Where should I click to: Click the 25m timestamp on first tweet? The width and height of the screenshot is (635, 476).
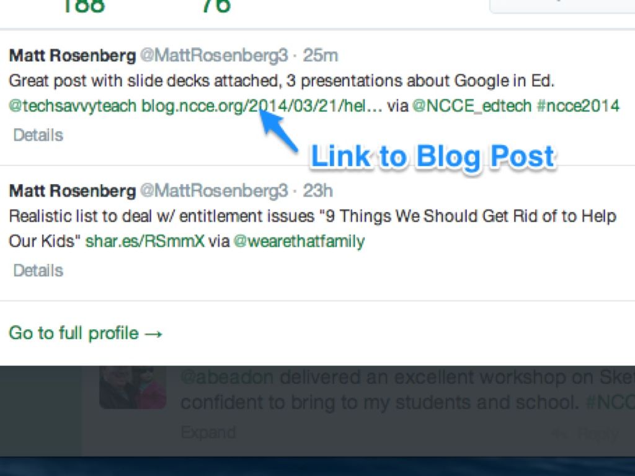(x=321, y=55)
